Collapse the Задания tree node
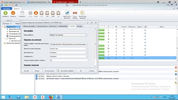Screen dimensions: 178x100 coord(3,27)
